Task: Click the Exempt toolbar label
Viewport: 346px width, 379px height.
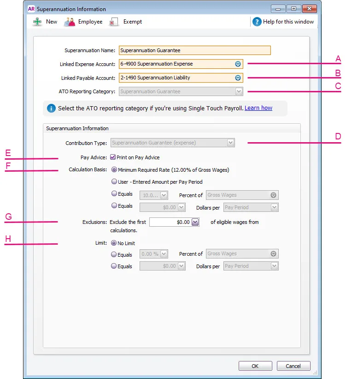Action: point(133,22)
